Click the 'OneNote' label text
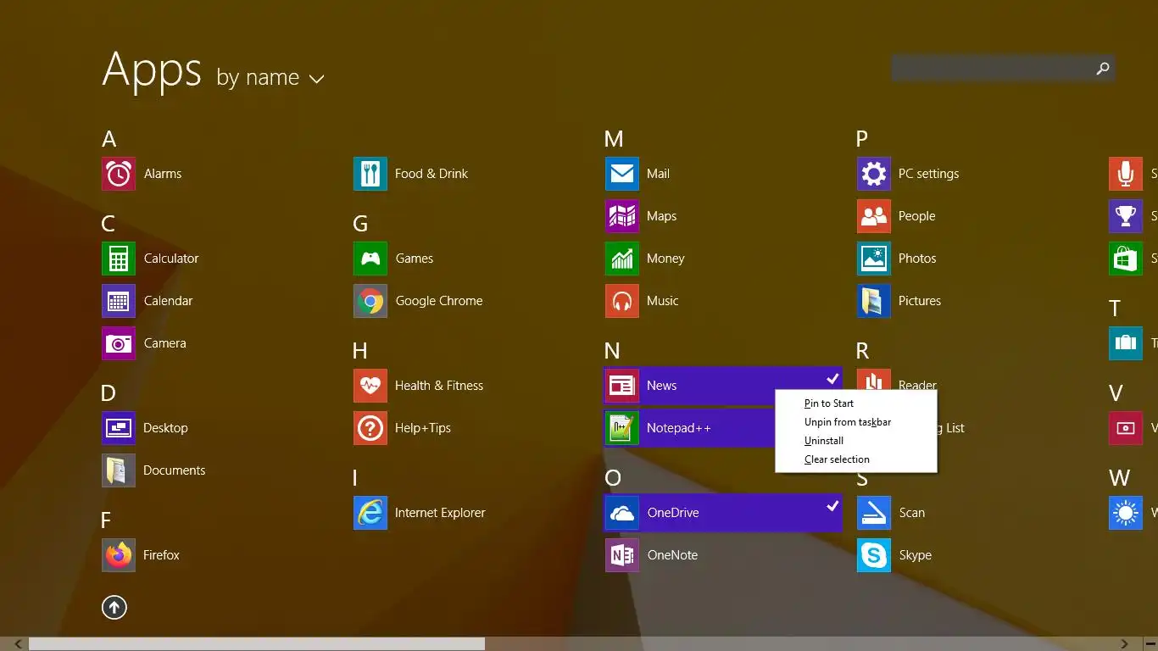The width and height of the screenshot is (1158, 651). click(x=672, y=555)
